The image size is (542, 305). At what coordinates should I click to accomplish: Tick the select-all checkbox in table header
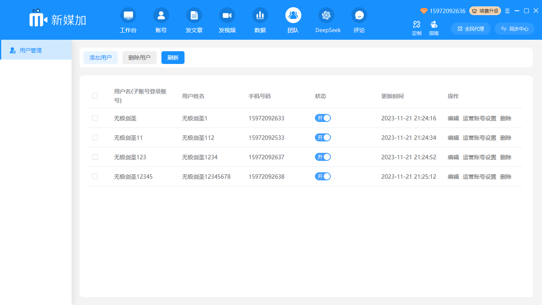click(x=95, y=96)
